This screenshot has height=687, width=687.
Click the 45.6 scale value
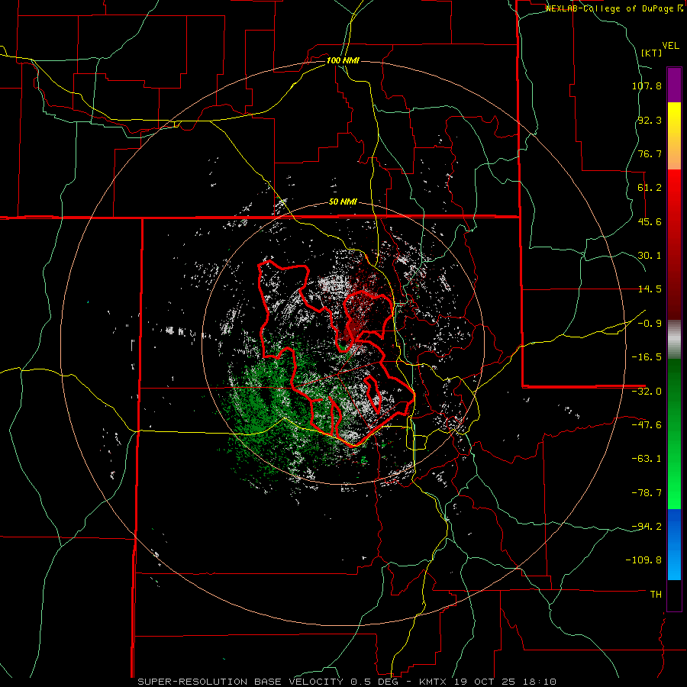[650, 221]
